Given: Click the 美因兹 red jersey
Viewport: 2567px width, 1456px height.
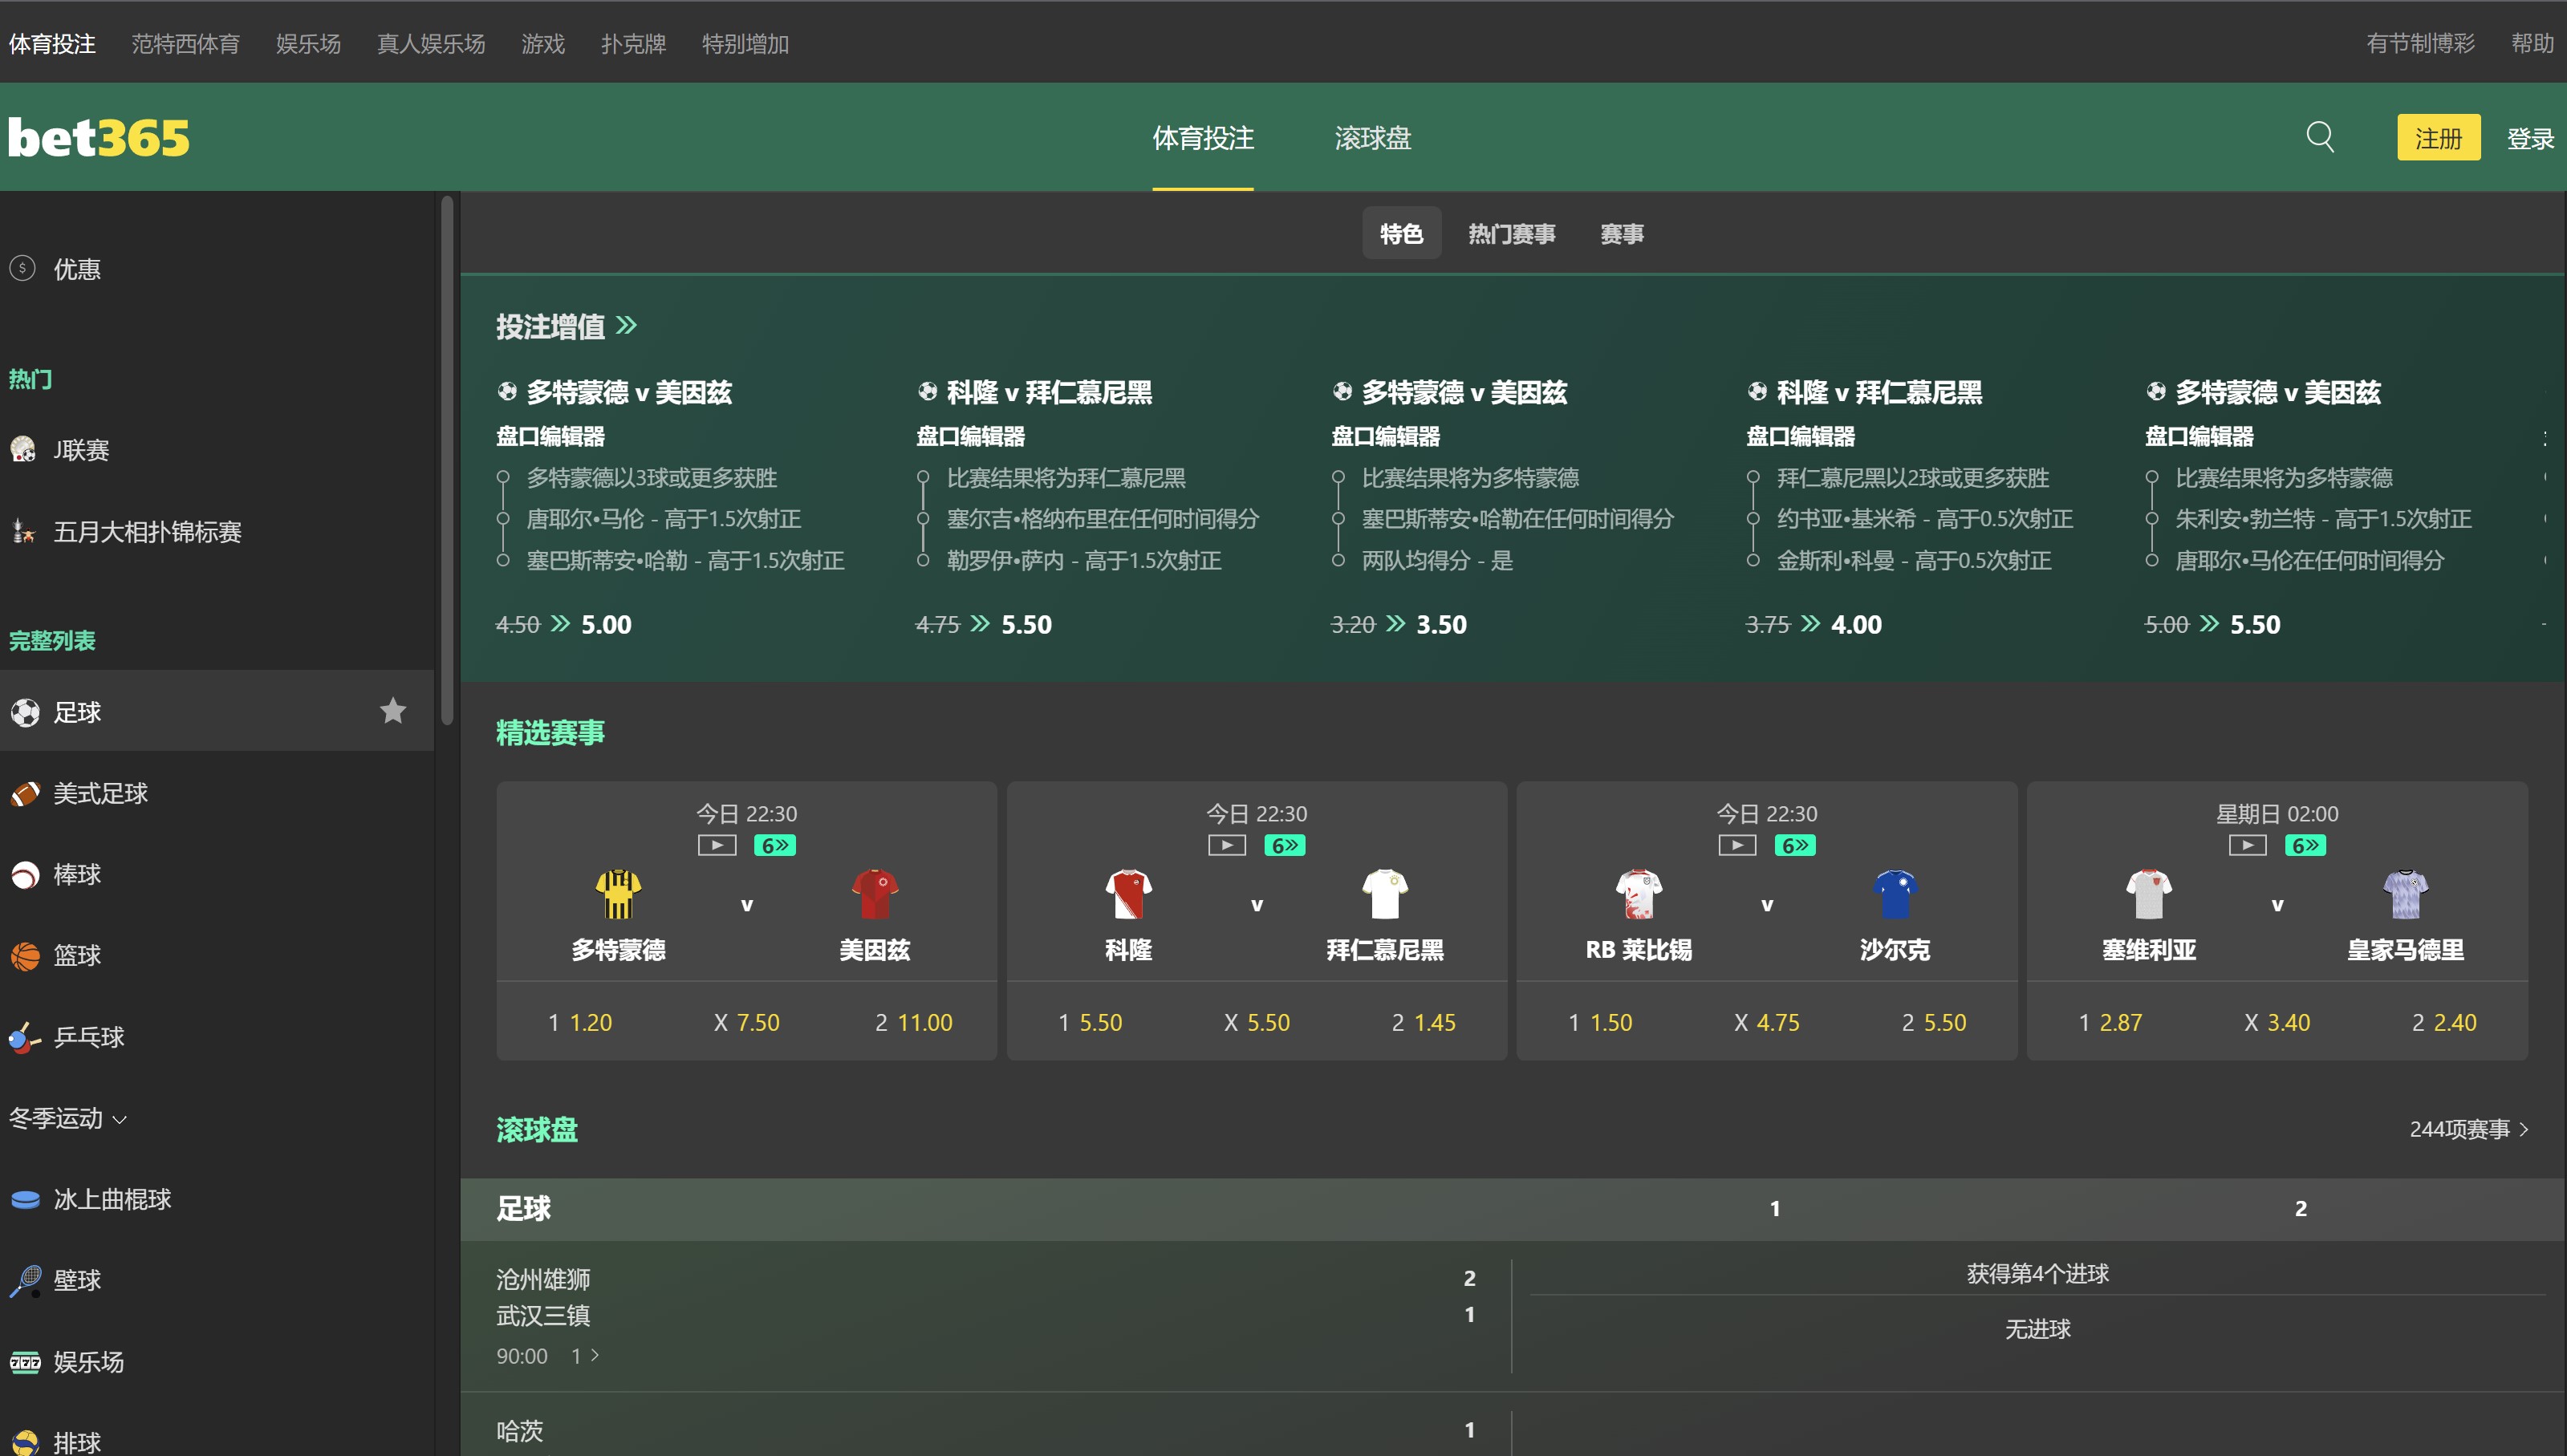Looking at the screenshot, I should point(875,893).
